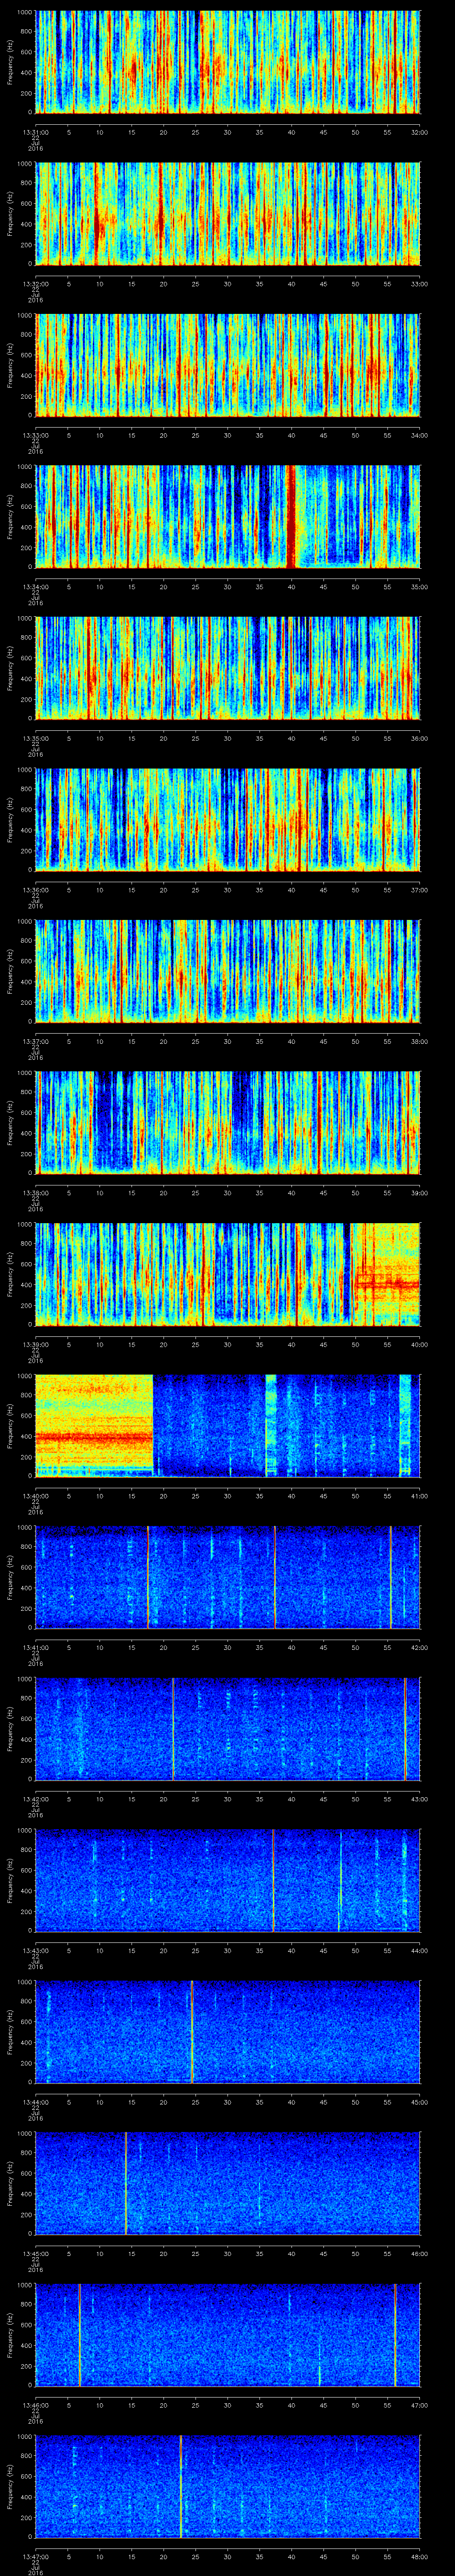Click vertical spike near 21 s in 13:42:00 panel

(173, 1729)
